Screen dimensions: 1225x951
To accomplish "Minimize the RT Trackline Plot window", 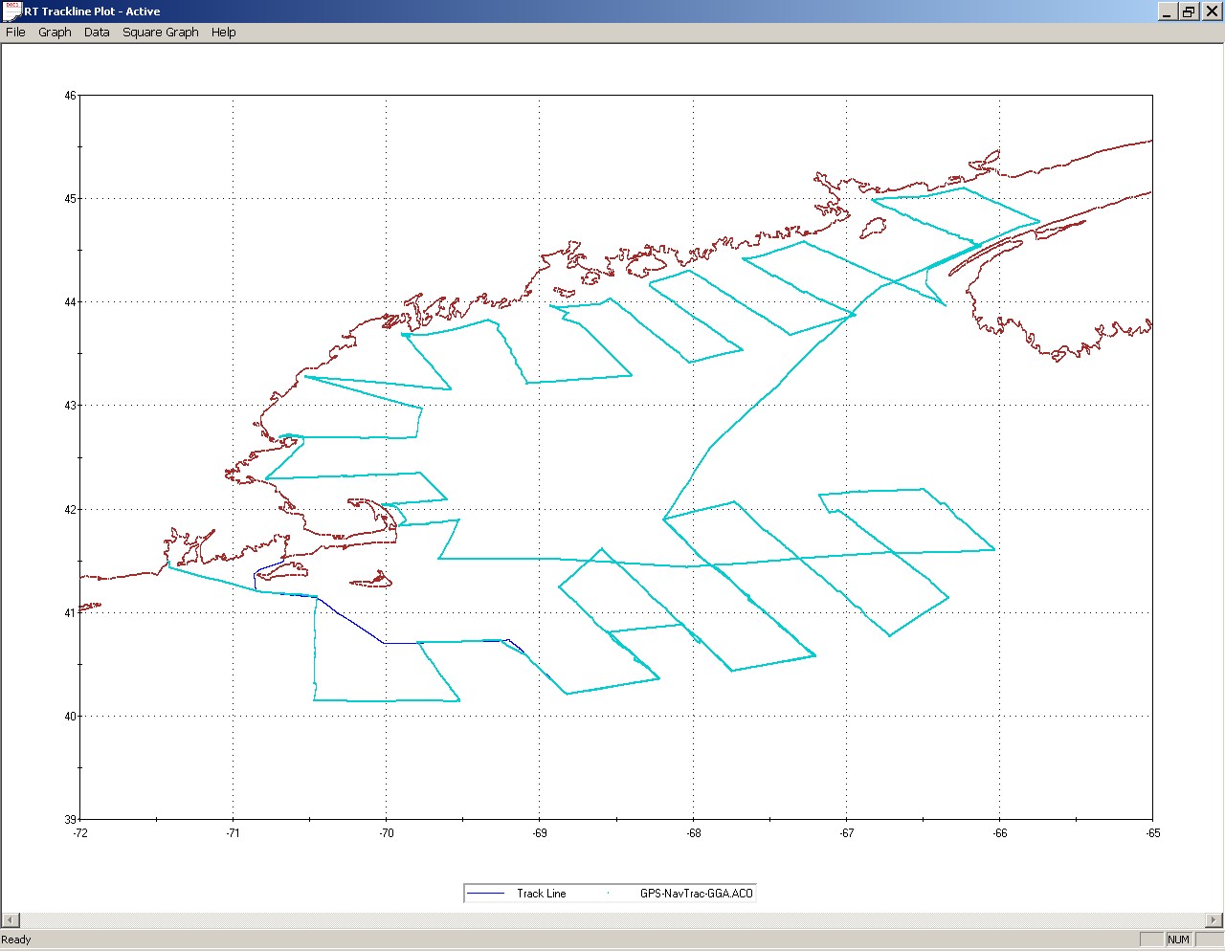I will 1169,11.
